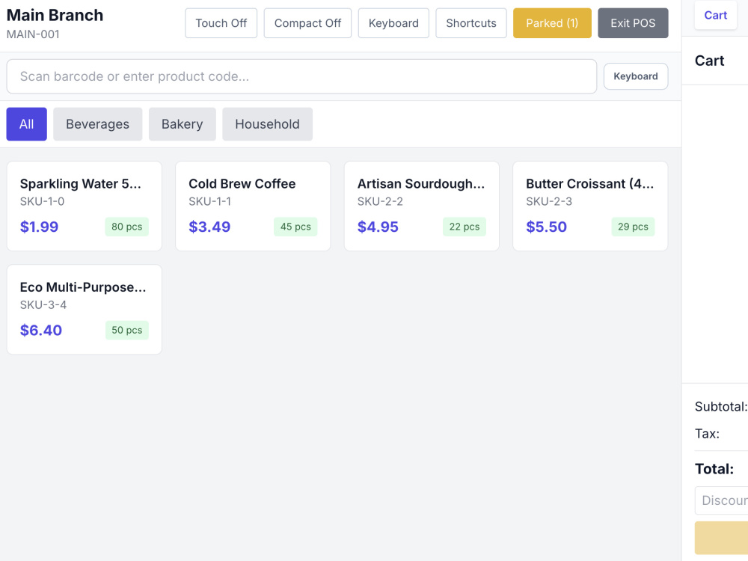Open the Keyboard option in top toolbar
The width and height of the screenshot is (748, 561).
(x=393, y=23)
